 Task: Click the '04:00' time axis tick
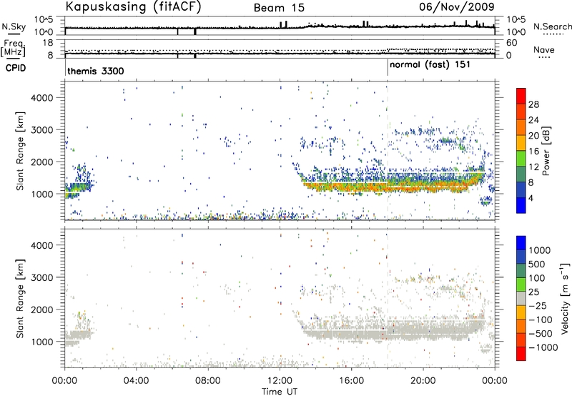[x=137, y=381]
